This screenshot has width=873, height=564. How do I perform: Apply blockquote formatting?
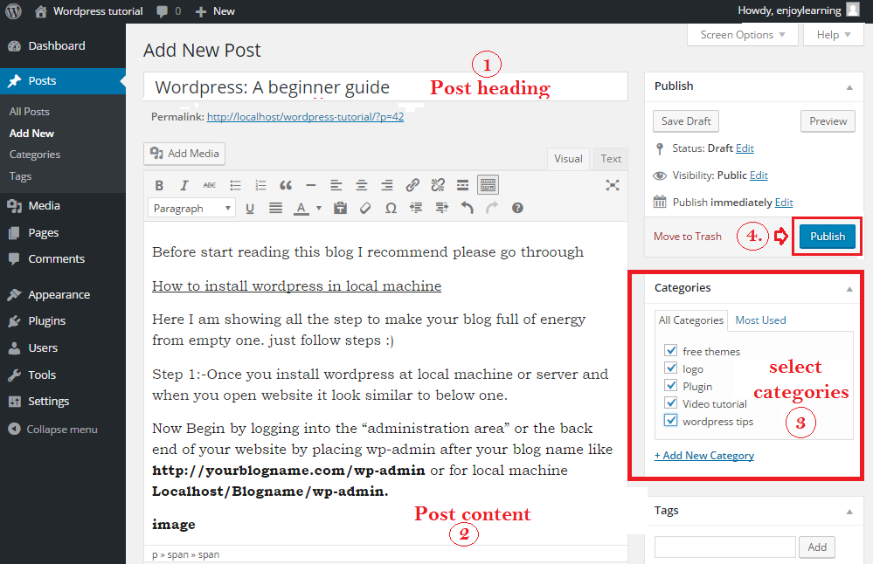point(286,185)
